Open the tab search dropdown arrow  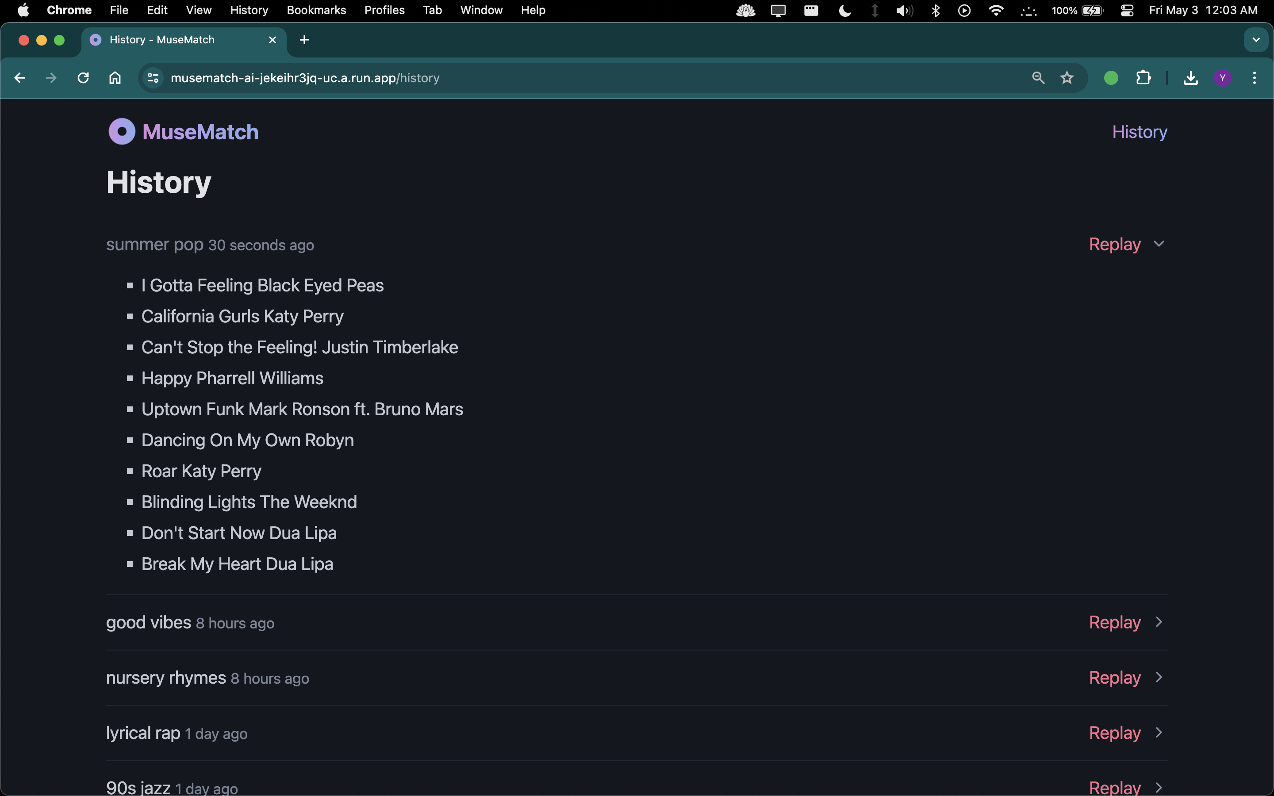point(1255,40)
